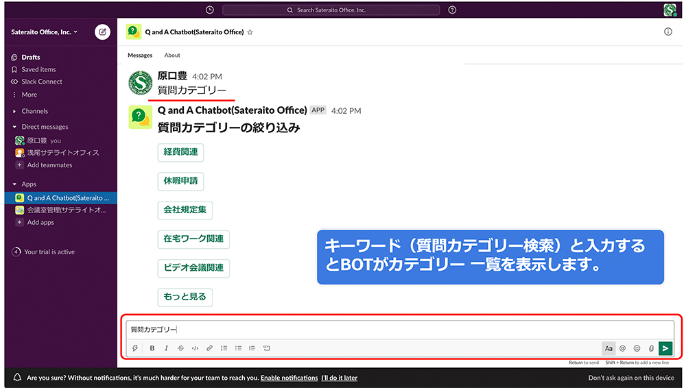Viewport: 686px width, 388px height.
Task: Click the 原口豊 sender name
Action: click(x=172, y=76)
